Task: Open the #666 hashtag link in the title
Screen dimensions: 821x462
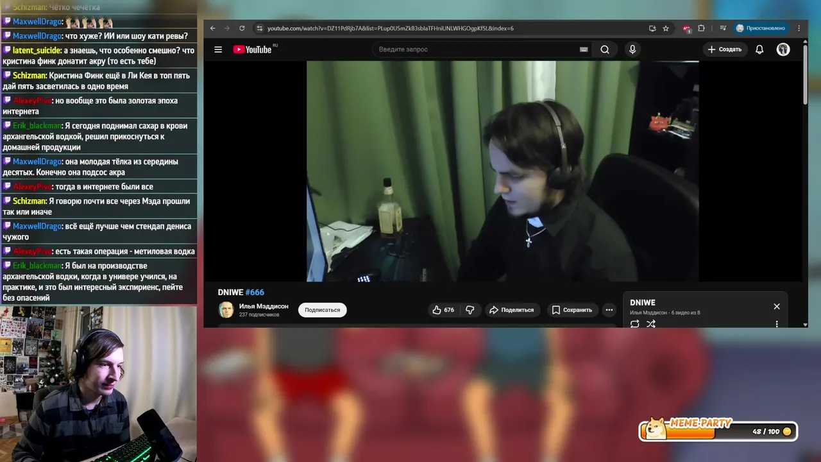Action: tap(255, 292)
